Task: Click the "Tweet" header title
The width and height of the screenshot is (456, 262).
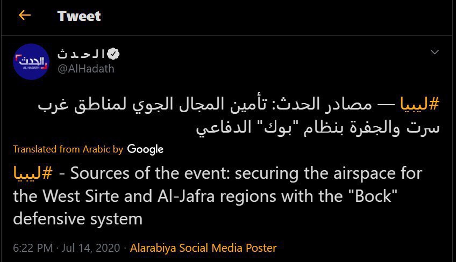Action: tap(79, 16)
